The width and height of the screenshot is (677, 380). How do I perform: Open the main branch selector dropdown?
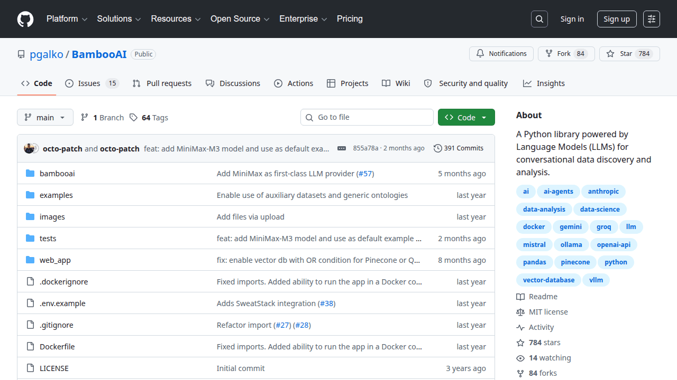(45, 117)
